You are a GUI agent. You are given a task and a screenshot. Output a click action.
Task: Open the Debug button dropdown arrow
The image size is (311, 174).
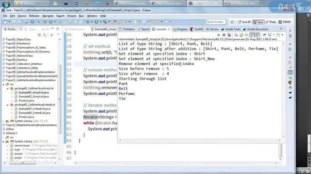[x=92, y=22]
